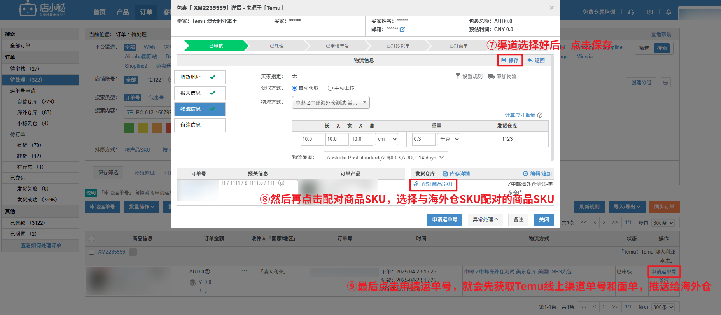Click the remarks button in dialog footer

click(518, 220)
